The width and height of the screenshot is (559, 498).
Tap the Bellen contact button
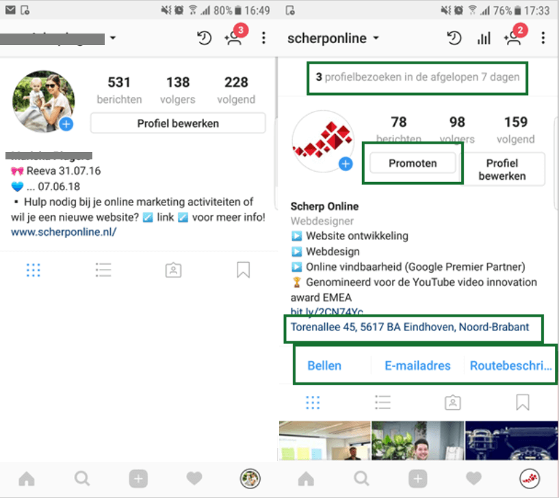[324, 365]
